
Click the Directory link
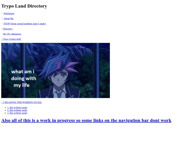8,29
